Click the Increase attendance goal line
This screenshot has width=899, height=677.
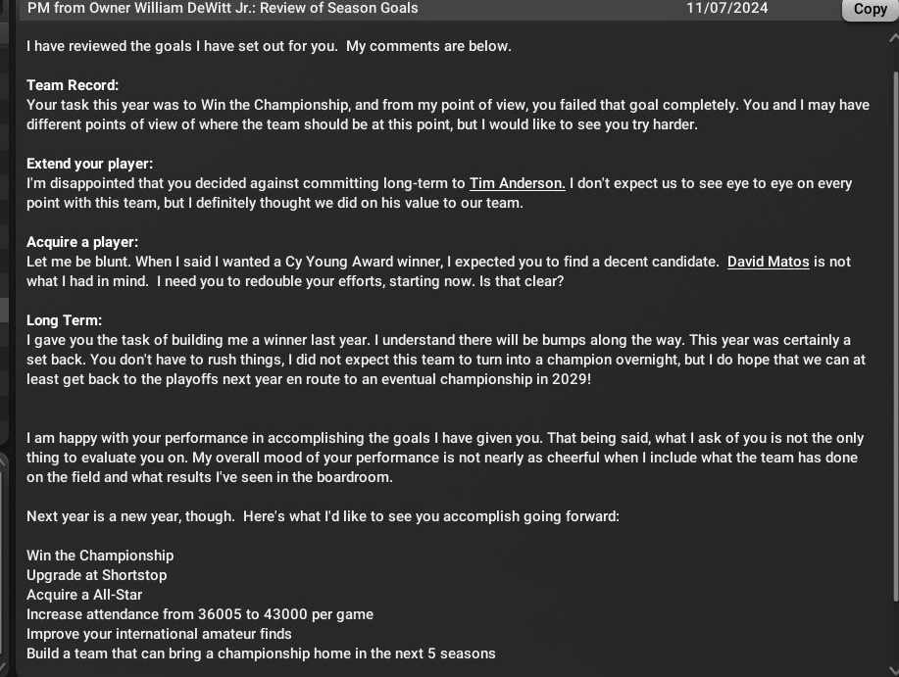[x=199, y=614]
